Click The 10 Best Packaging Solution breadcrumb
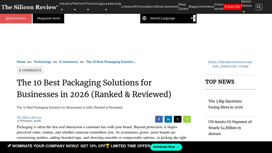Screen dimensions: 272x153 tap(111, 62)
